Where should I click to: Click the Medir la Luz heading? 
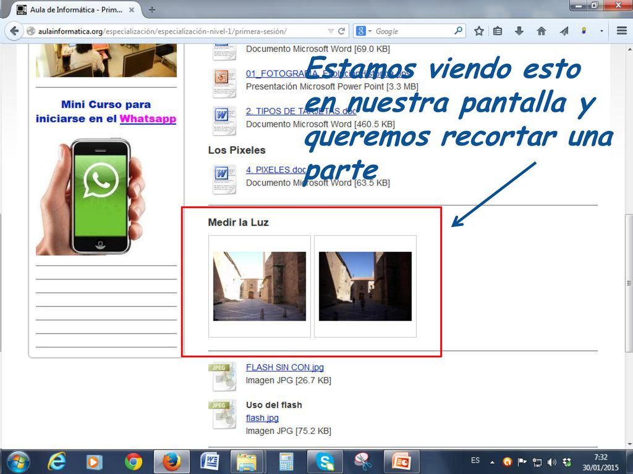(238, 222)
